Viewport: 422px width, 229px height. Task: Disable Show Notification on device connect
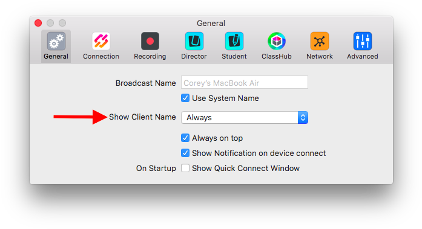click(x=185, y=153)
